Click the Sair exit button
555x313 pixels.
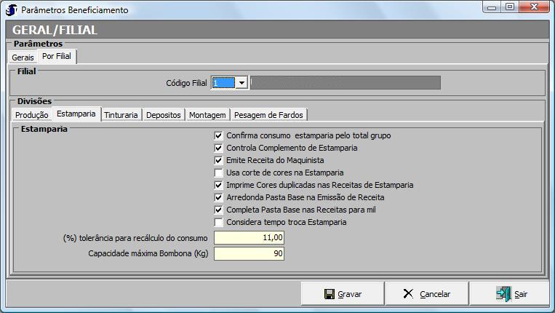point(511,294)
